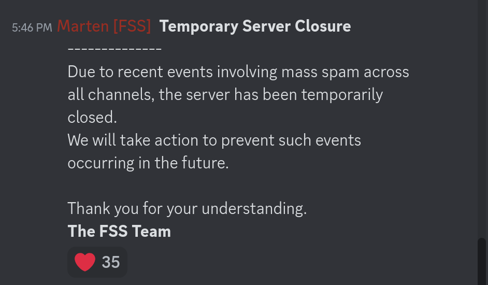Click the 5:46 PM message timestamp
The width and height of the screenshot is (488, 285).
[x=32, y=27]
